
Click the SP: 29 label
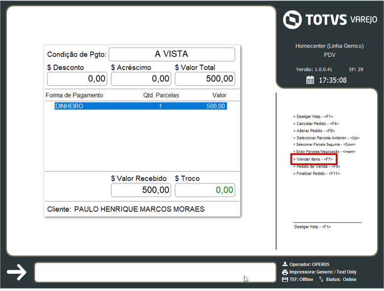(356, 69)
